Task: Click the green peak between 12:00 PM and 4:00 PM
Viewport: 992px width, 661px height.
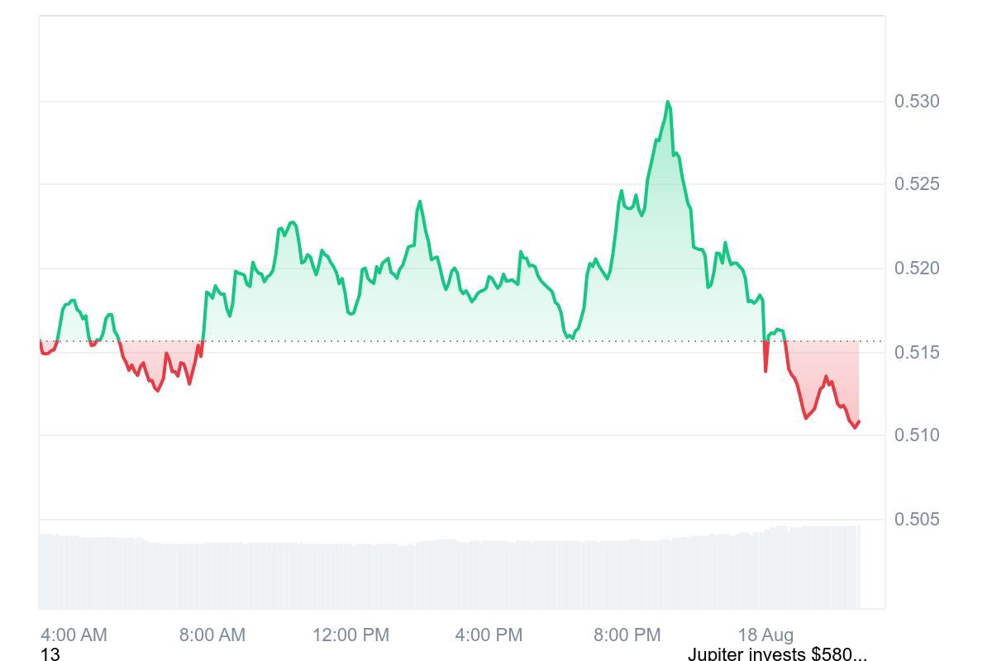Action: [420, 202]
